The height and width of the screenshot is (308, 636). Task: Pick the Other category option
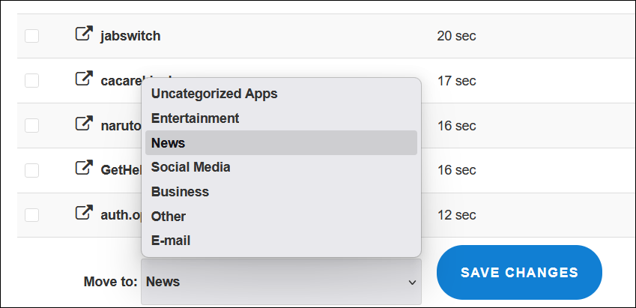pos(168,216)
